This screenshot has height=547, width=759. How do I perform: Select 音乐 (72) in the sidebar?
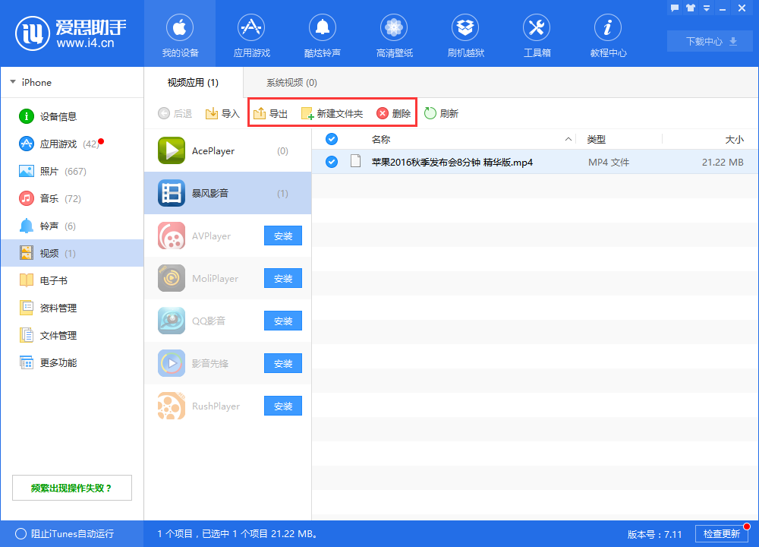73,198
